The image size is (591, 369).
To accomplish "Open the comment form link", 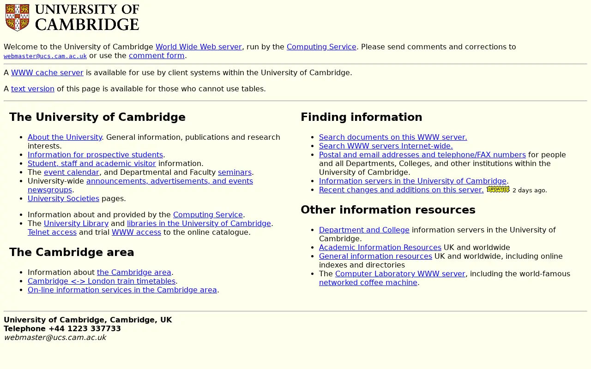I will [157, 56].
